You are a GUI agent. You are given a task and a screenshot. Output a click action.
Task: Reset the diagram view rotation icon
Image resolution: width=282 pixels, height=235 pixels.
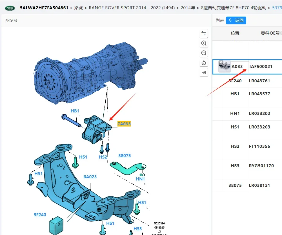click(204, 63)
